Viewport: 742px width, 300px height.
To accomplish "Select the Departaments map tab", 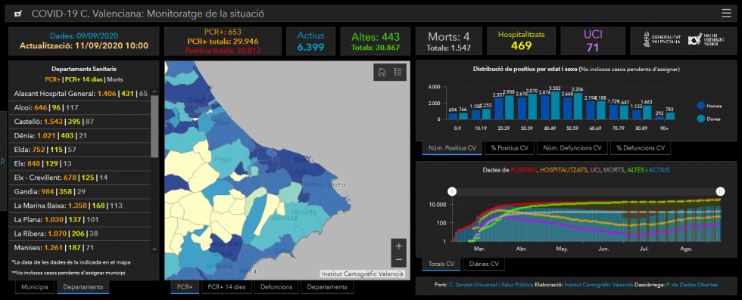I will pos(327,286).
